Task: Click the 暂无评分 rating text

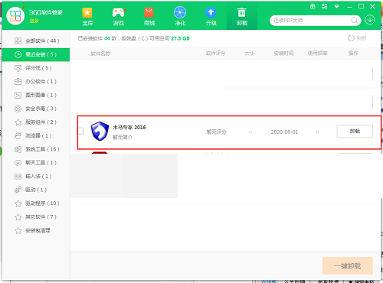Action: [217, 132]
